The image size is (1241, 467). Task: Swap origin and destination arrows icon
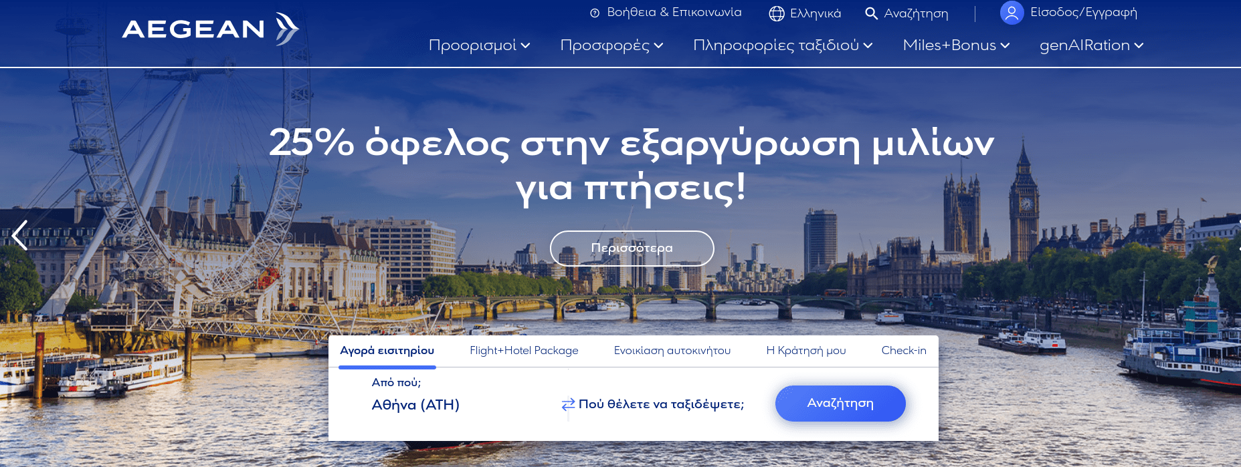click(568, 404)
